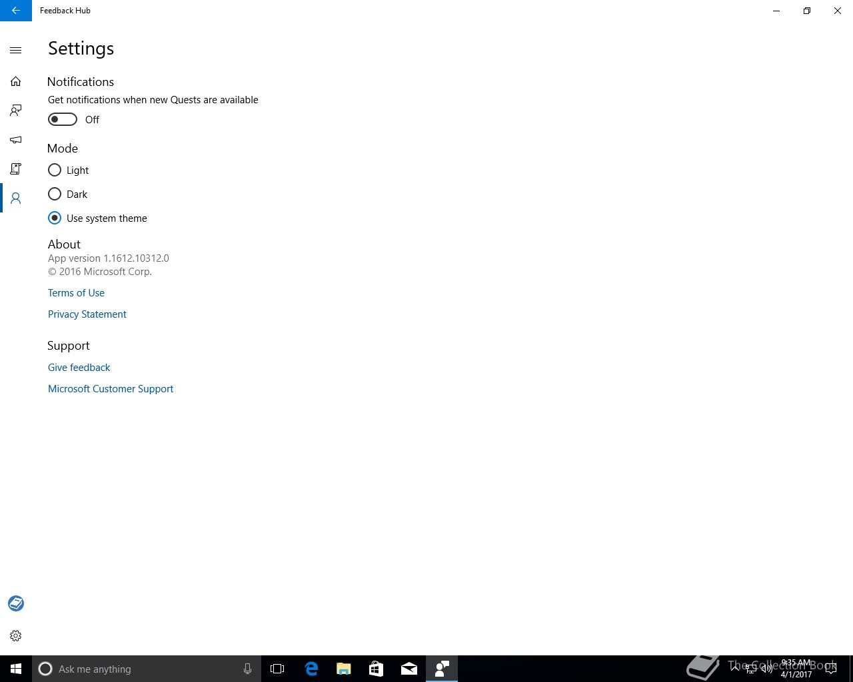Click the Settings page heading

[81, 49]
